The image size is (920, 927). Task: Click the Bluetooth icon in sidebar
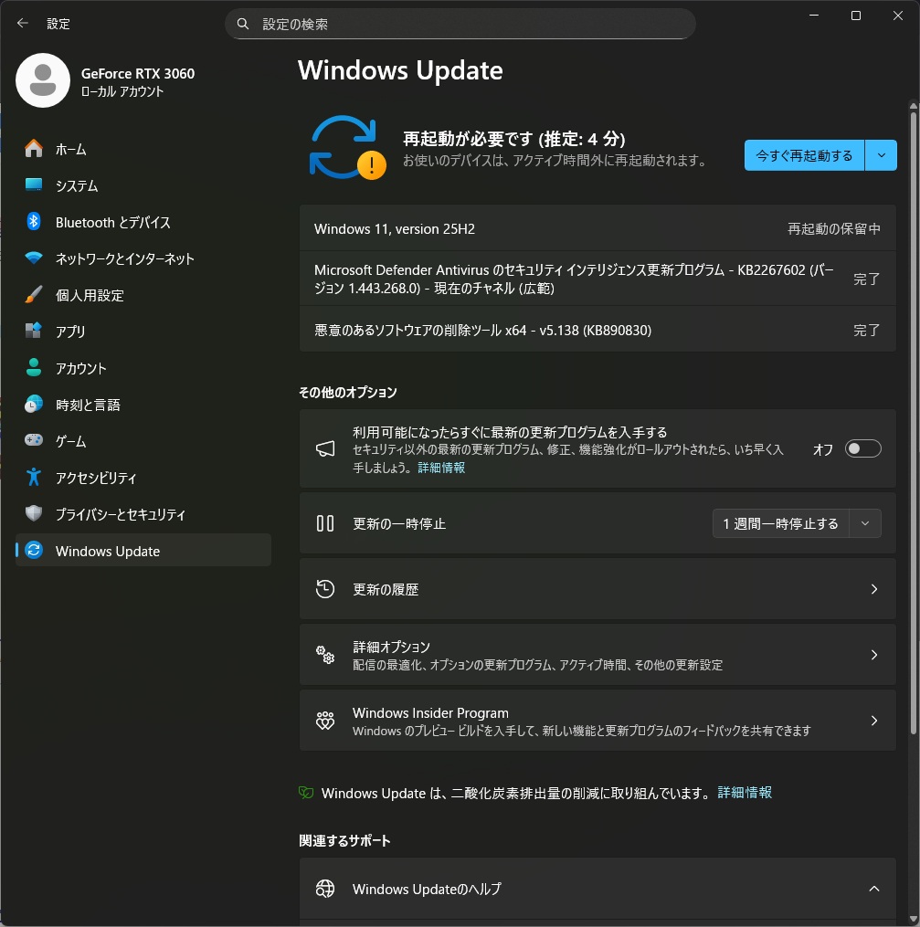coord(34,222)
